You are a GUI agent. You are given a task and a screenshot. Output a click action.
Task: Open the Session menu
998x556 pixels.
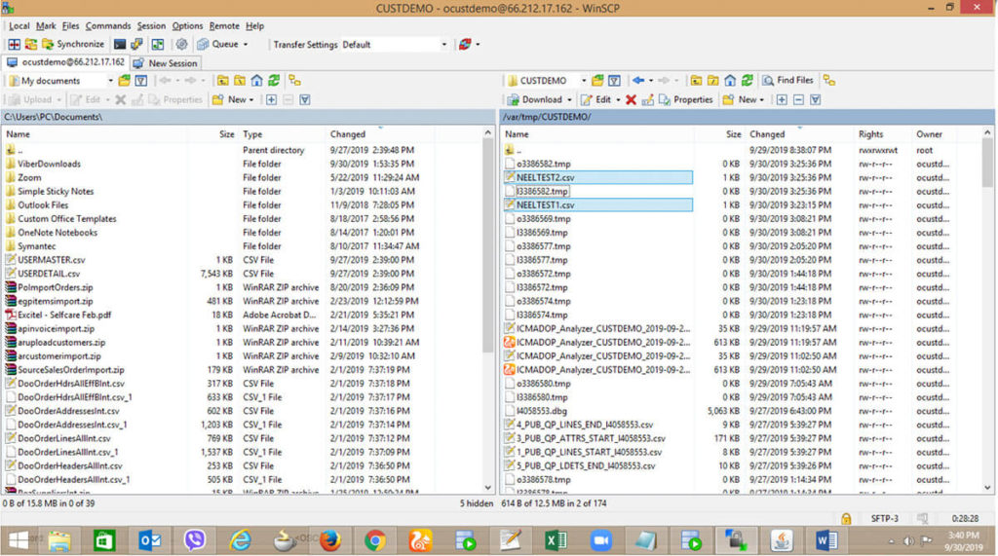[151, 26]
